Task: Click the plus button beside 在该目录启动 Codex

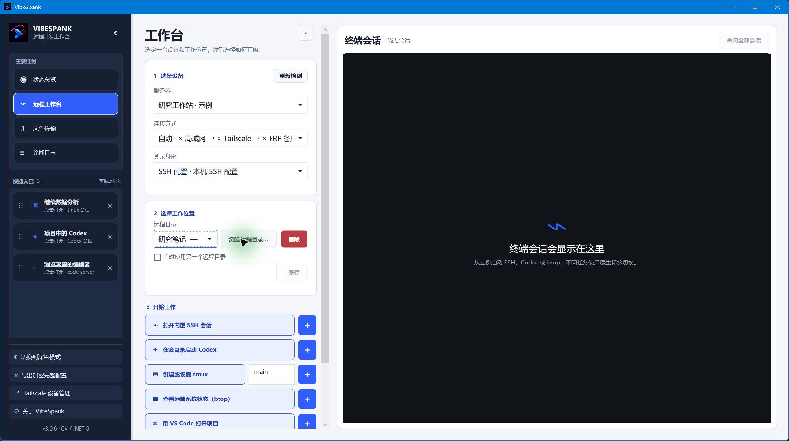Action: [307, 350]
